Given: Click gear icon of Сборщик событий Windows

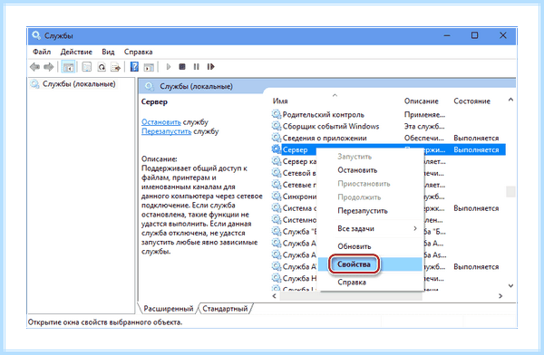Looking at the screenshot, I should click(x=277, y=126).
